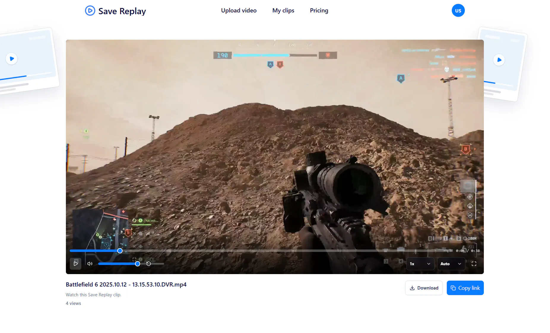Copy link to the clip
The image size is (550, 333).
[x=465, y=288]
